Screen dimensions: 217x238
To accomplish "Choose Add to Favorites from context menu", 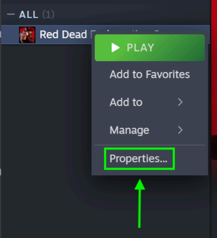I will [x=150, y=74].
